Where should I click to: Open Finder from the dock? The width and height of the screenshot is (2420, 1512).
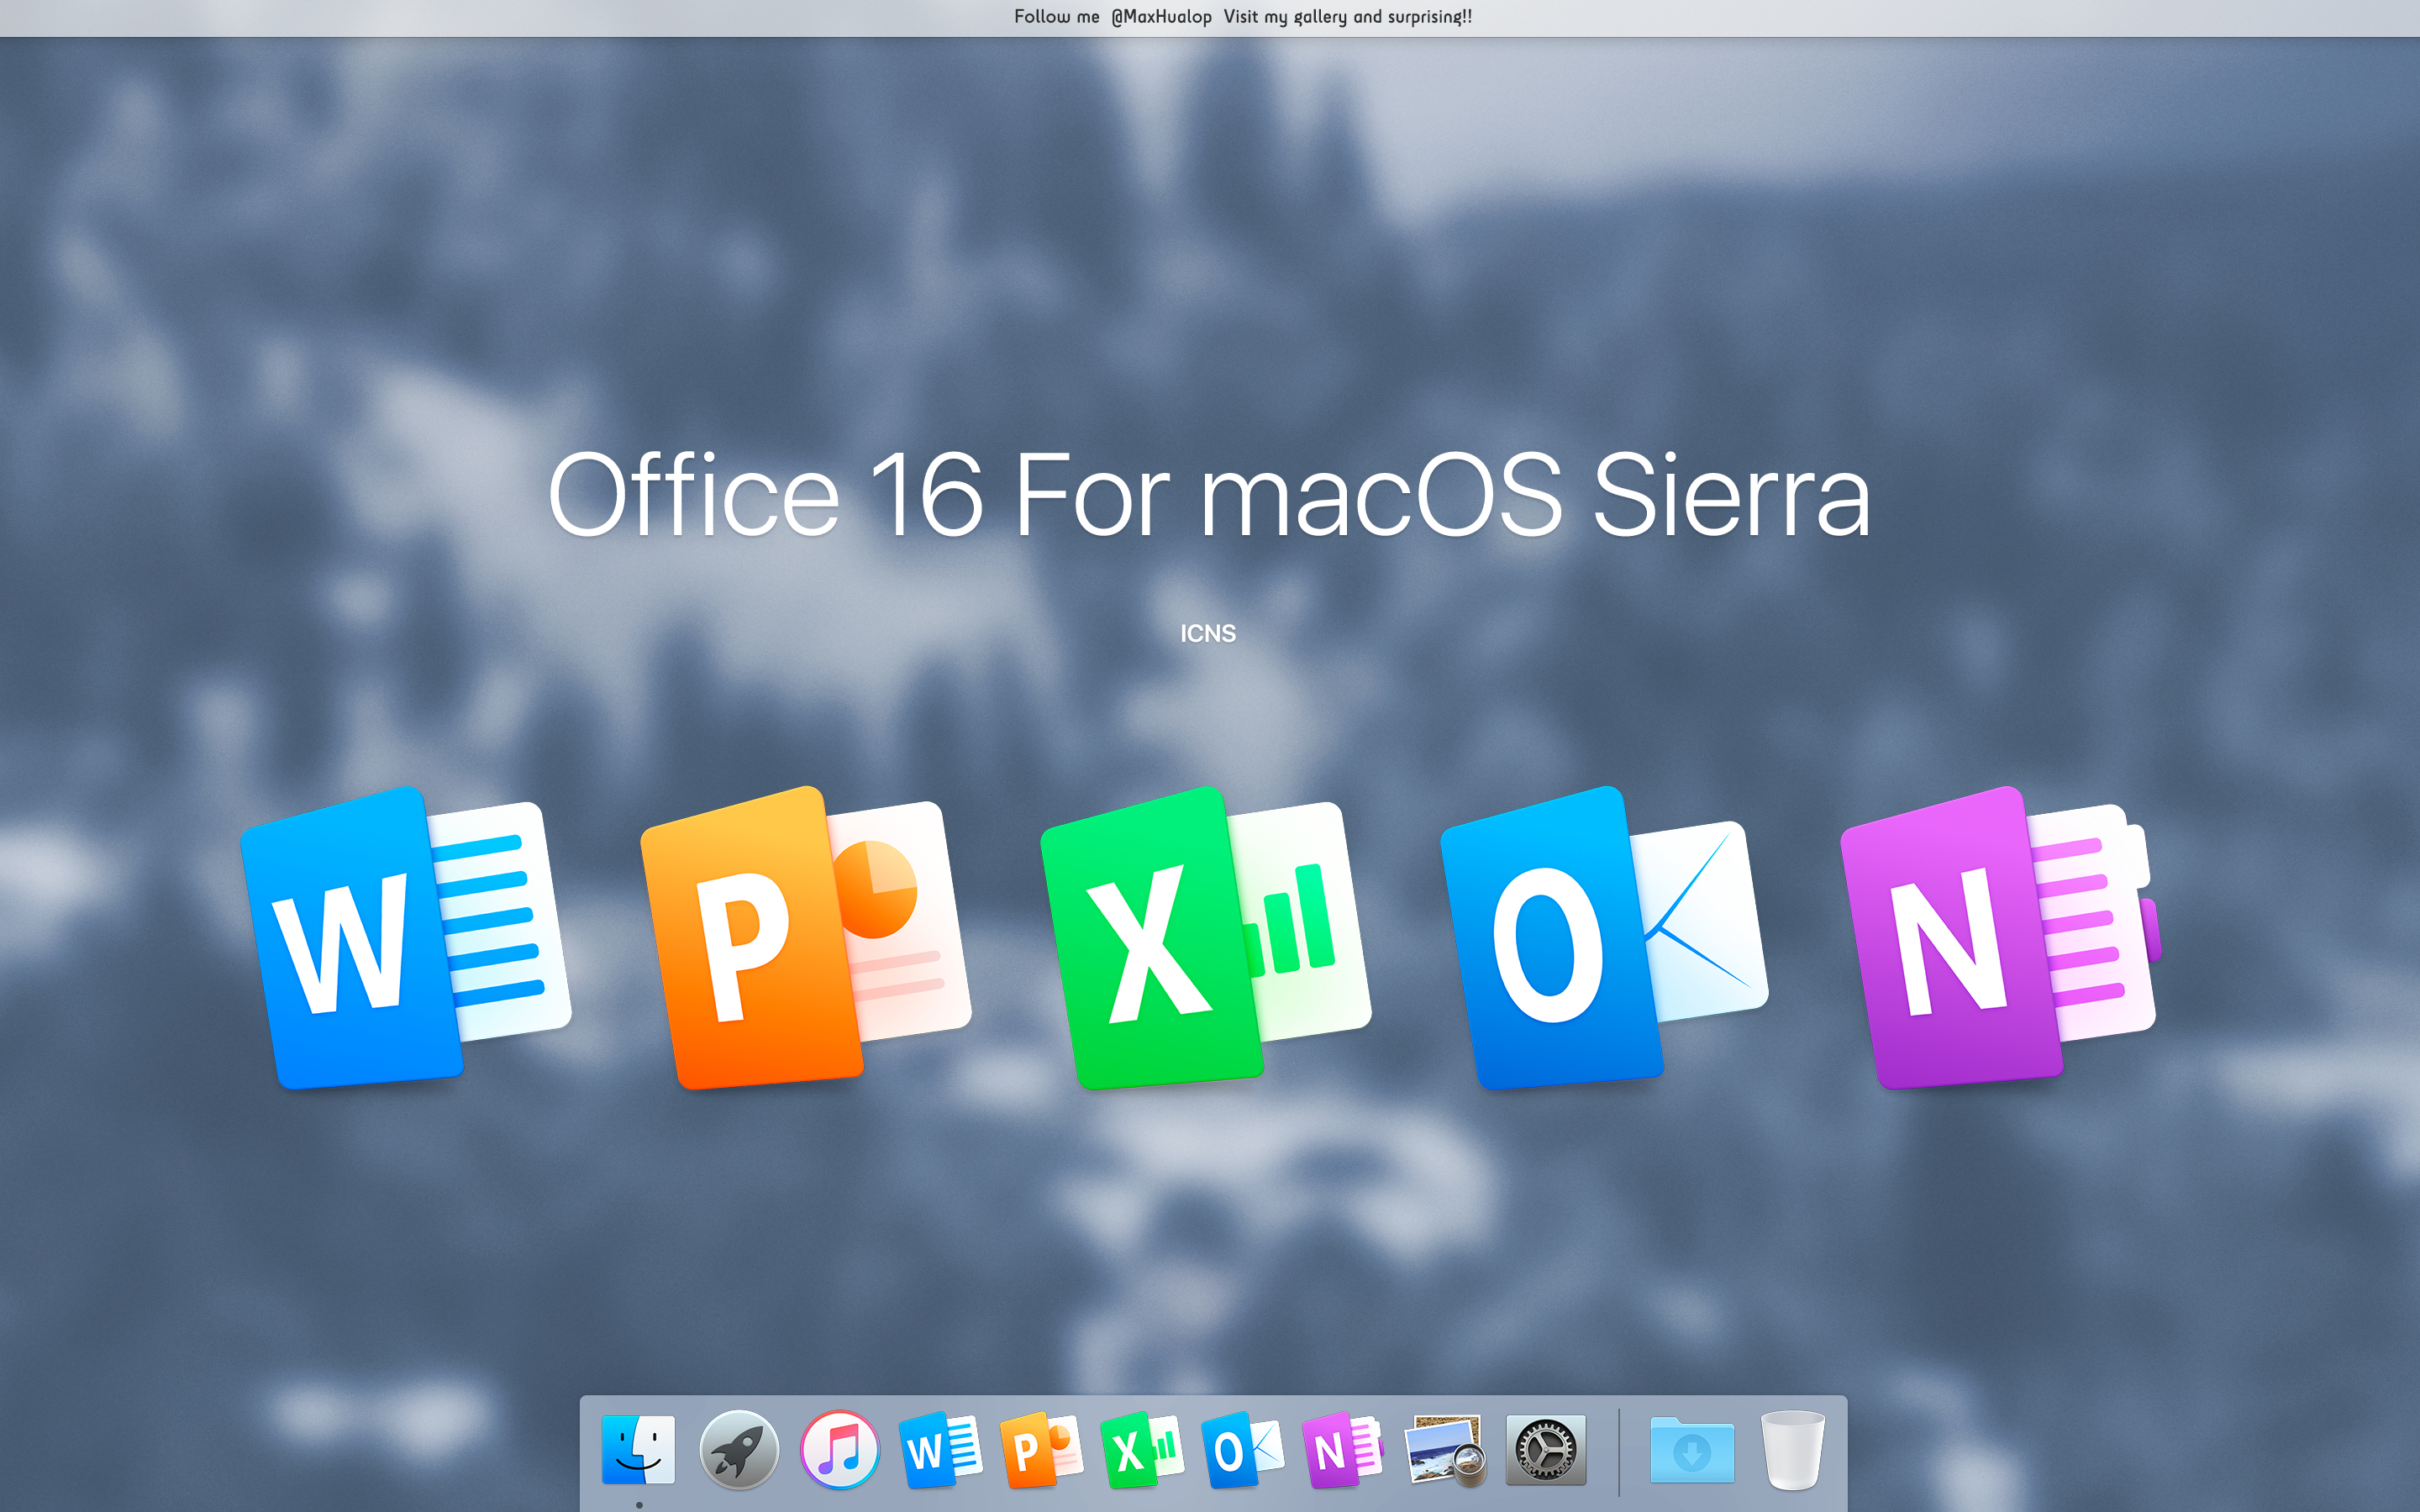[x=638, y=1450]
